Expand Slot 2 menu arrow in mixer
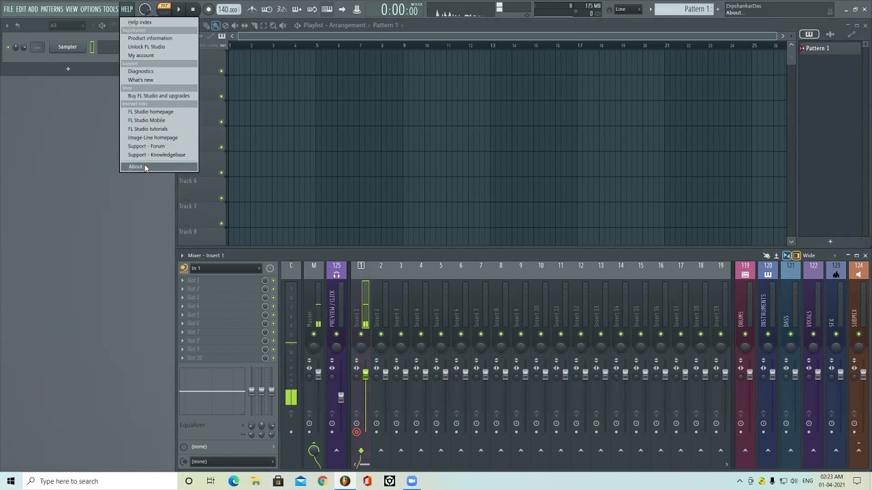 pos(183,289)
